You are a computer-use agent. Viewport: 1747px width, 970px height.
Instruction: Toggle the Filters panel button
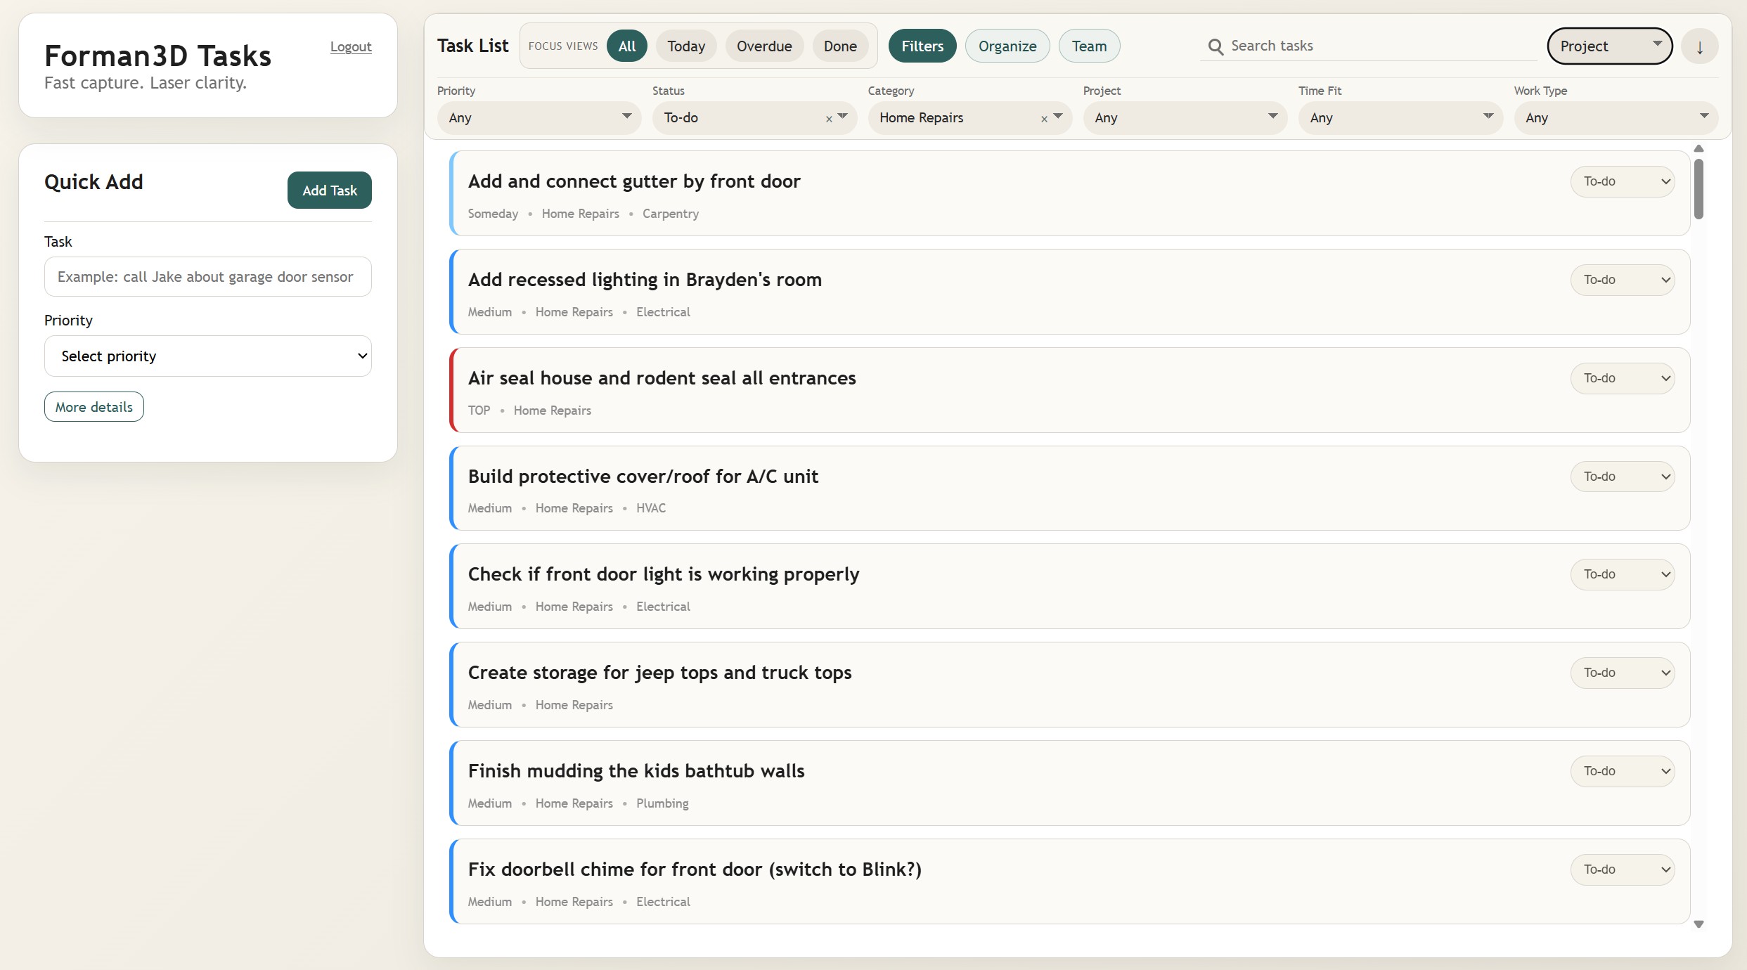click(x=922, y=46)
